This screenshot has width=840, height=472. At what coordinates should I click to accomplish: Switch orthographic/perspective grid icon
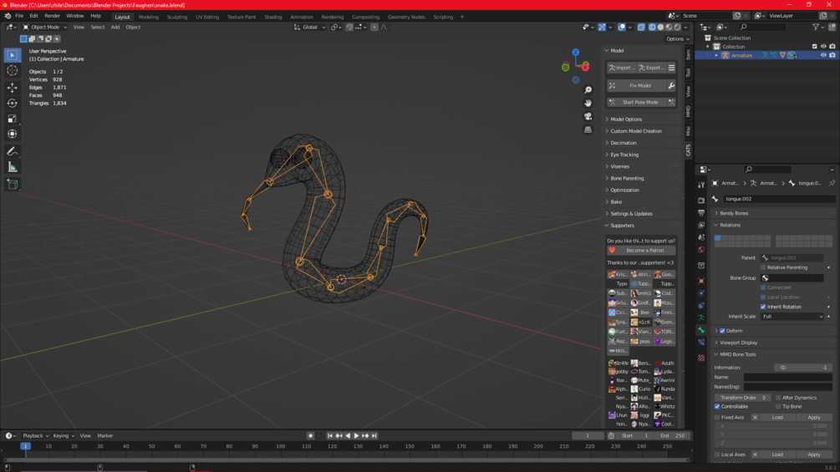pos(588,129)
